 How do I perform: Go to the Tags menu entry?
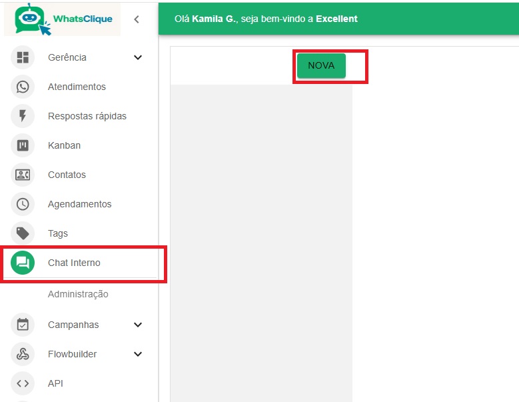click(58, 233)
